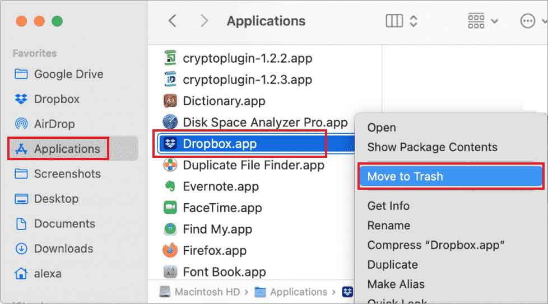
Task: Click the Font Book.app icon
Action: [170, 272]
